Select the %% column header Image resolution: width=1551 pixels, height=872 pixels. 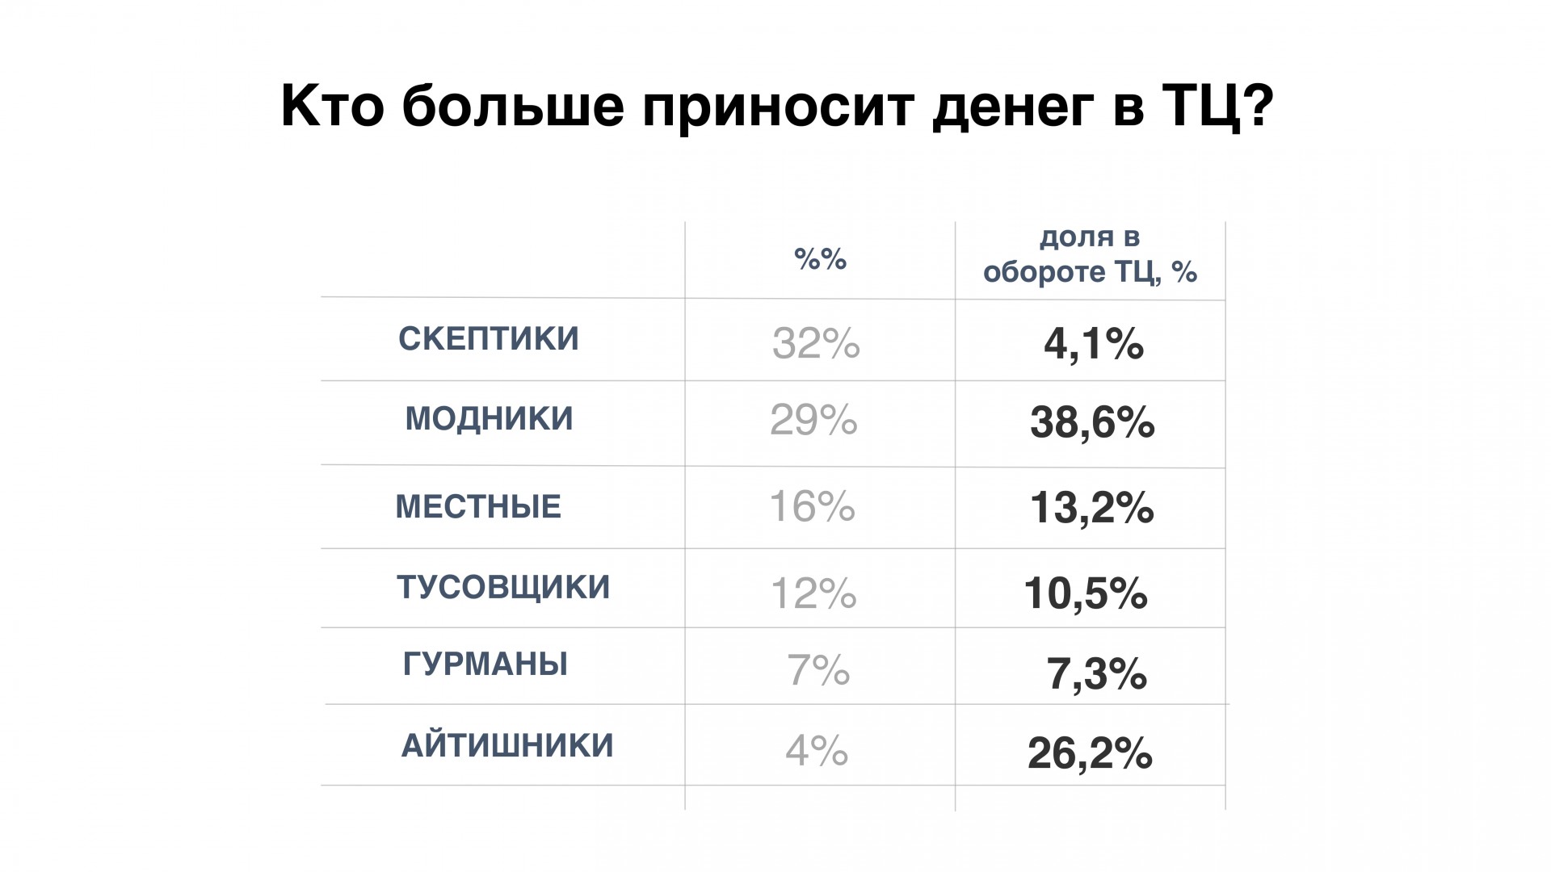820,259
